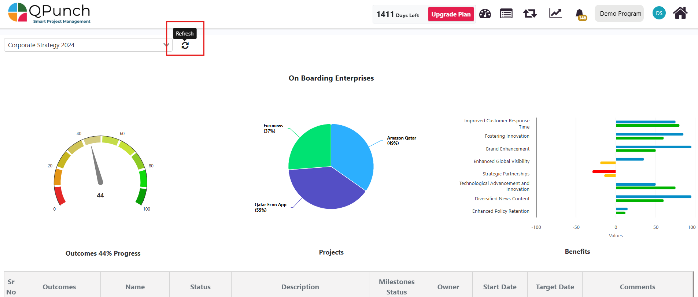Click the Euronews (37%) pie label
698x297 pixels.
273,128
